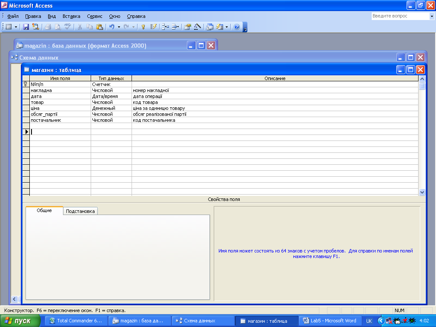436x327 pixels.
Task: Select the обсяг_партії field name cell
Action: [x=60, y=114]
